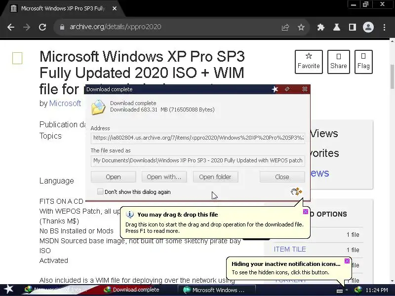This screenshot has width=395, height=296.
Task: Click the scrollbar down arrow
Action: (x=392, y=281)
